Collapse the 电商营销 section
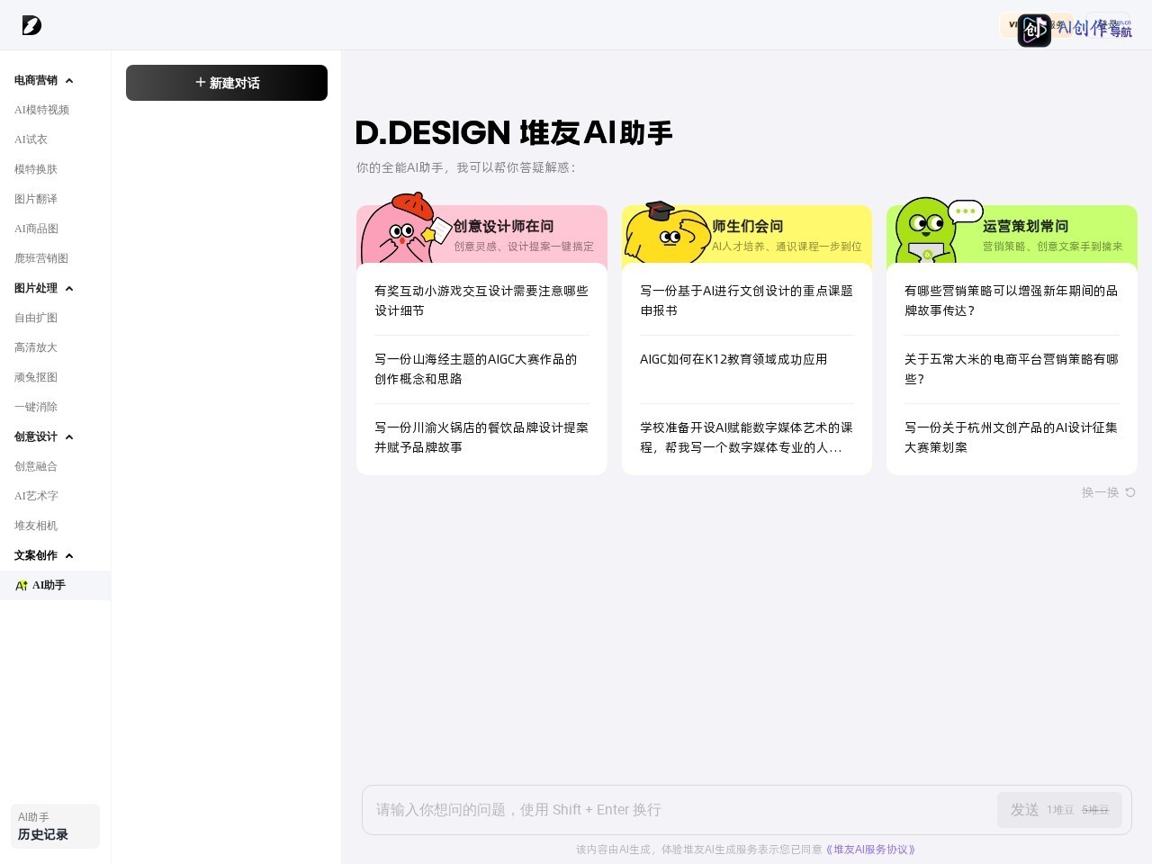Screen dimensions: 1152x864 pyautogui.click(x=69, y=81)
